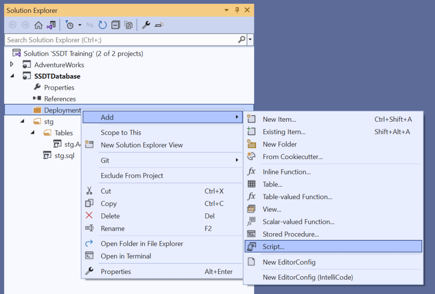Image resolution: width=435 pixels, height=294 pixels.
Task: Collapse the SSDTDatabase project node
Action: point(12,76)
